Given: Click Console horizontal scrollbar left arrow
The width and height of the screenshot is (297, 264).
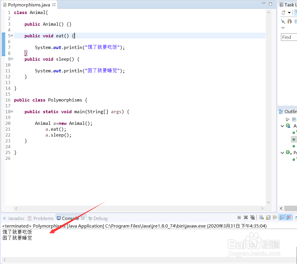Looking at the screenshot, I should 5,260.
